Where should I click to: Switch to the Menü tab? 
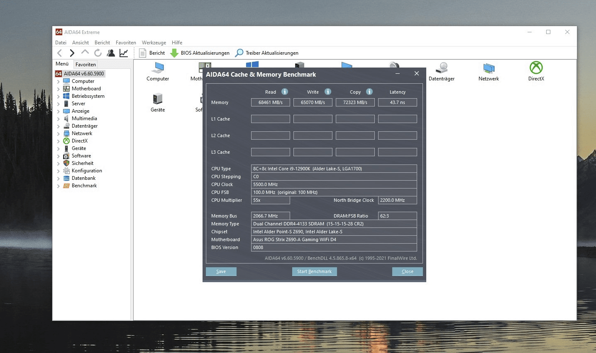pos(62,64)
